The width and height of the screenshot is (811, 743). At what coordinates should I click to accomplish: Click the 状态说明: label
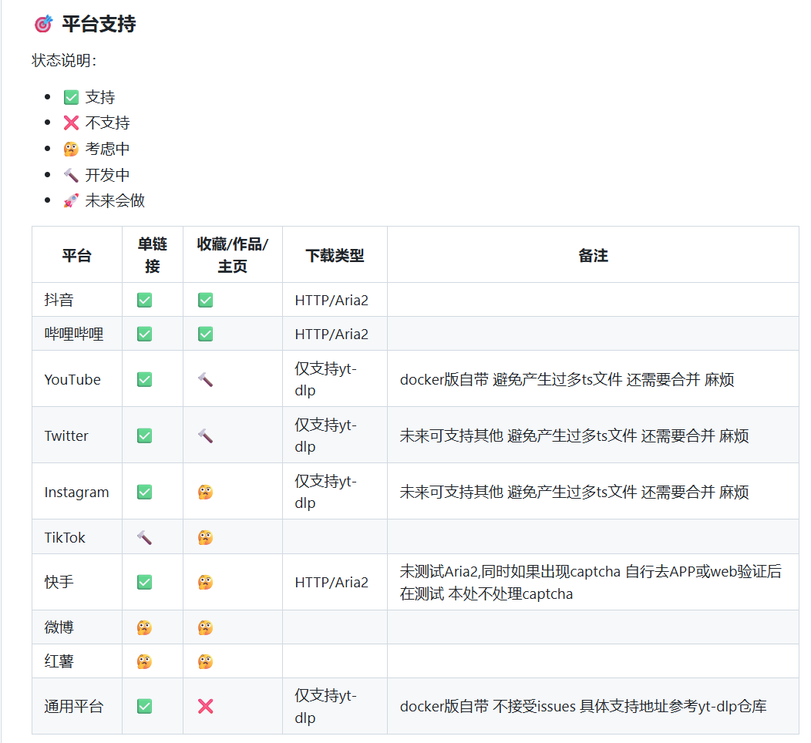pos(64,60)
